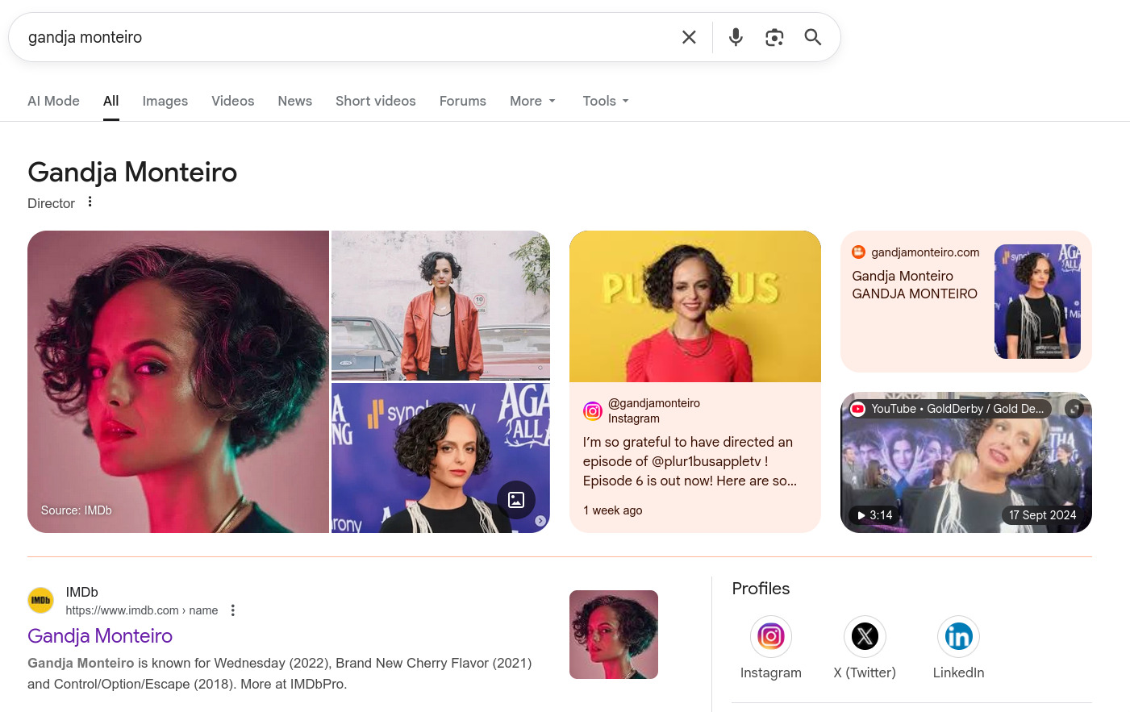
Task: Click the Director subtitle text
Action: pyautogui.click(x=51, y=203)
